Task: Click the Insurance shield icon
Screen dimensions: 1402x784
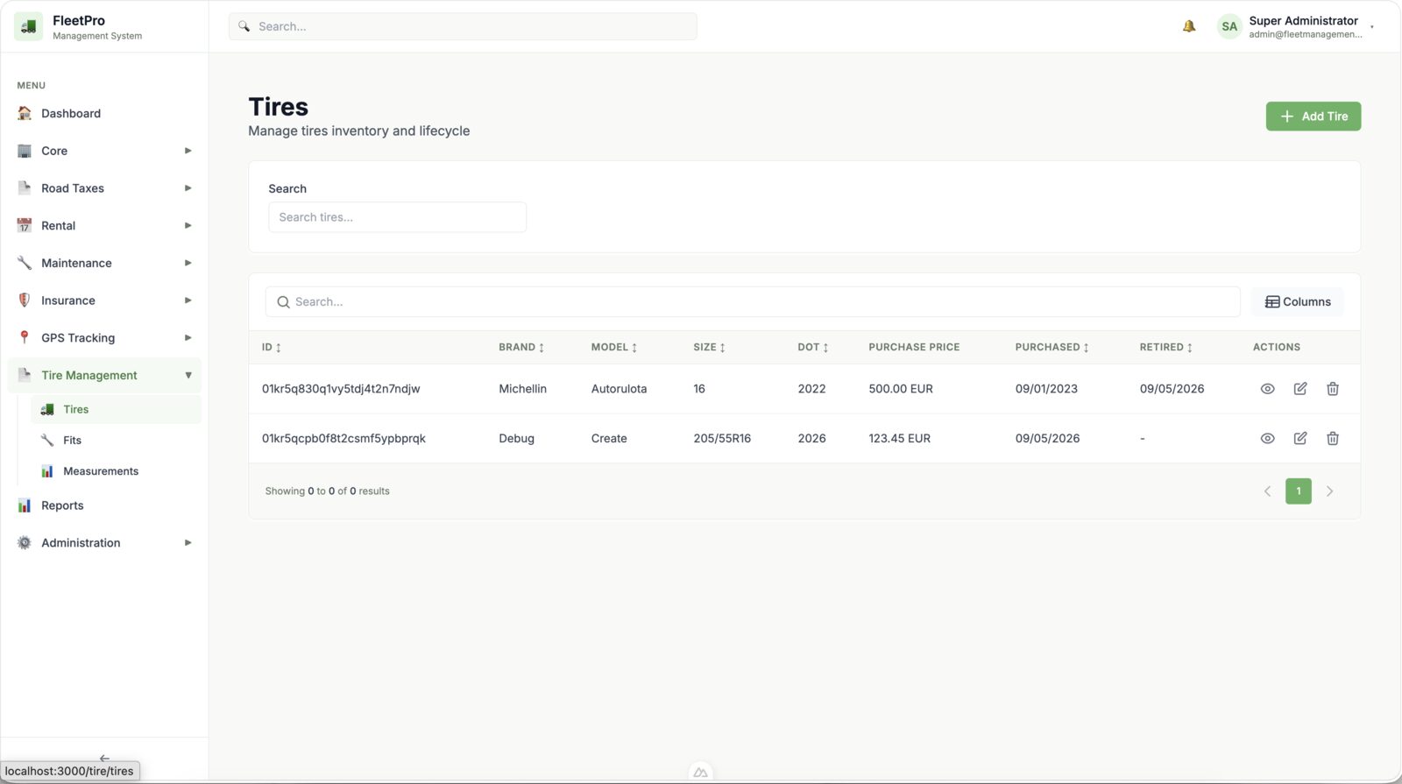Action: point(25,300)
